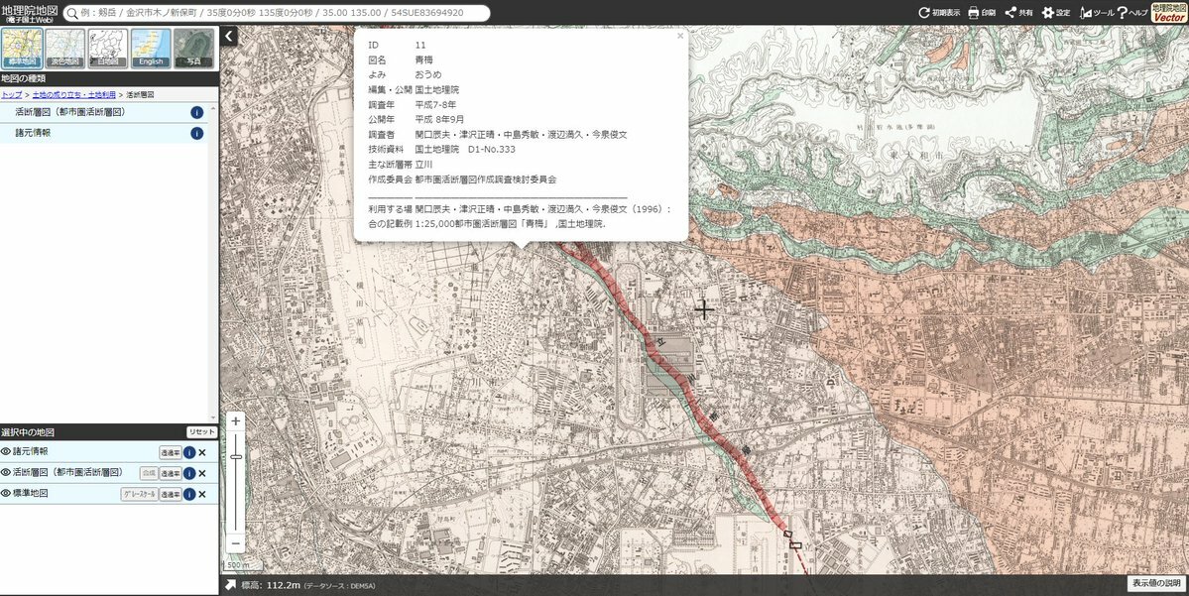This screenshot has height=596, width=1189.
Task: Open 透過率 for 諸元情報 layer
Action: [171, 452]
